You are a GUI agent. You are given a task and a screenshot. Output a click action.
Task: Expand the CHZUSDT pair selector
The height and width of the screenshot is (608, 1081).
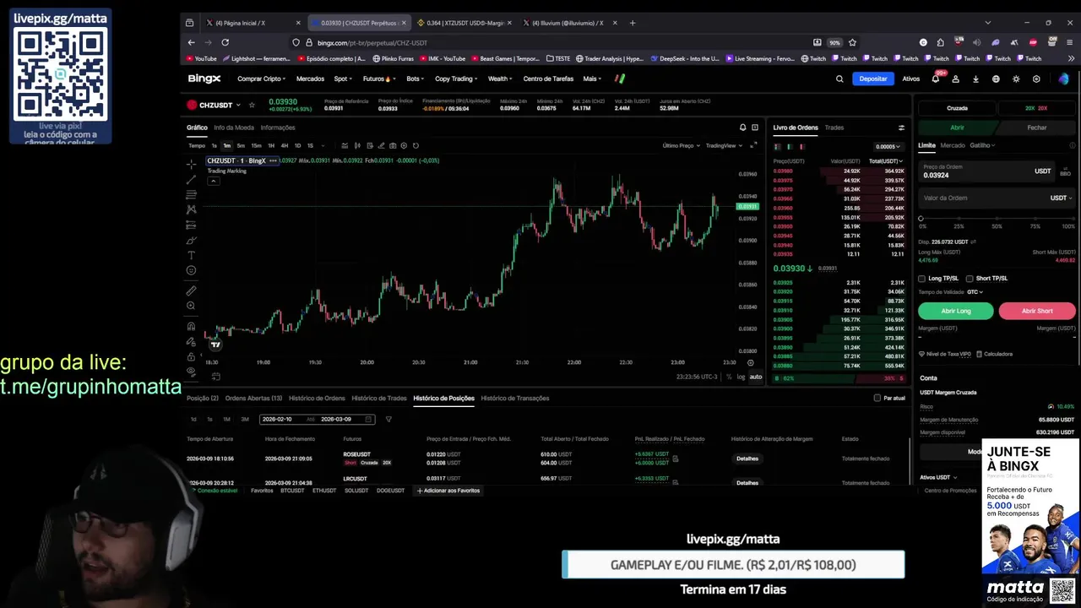(238, 105)
